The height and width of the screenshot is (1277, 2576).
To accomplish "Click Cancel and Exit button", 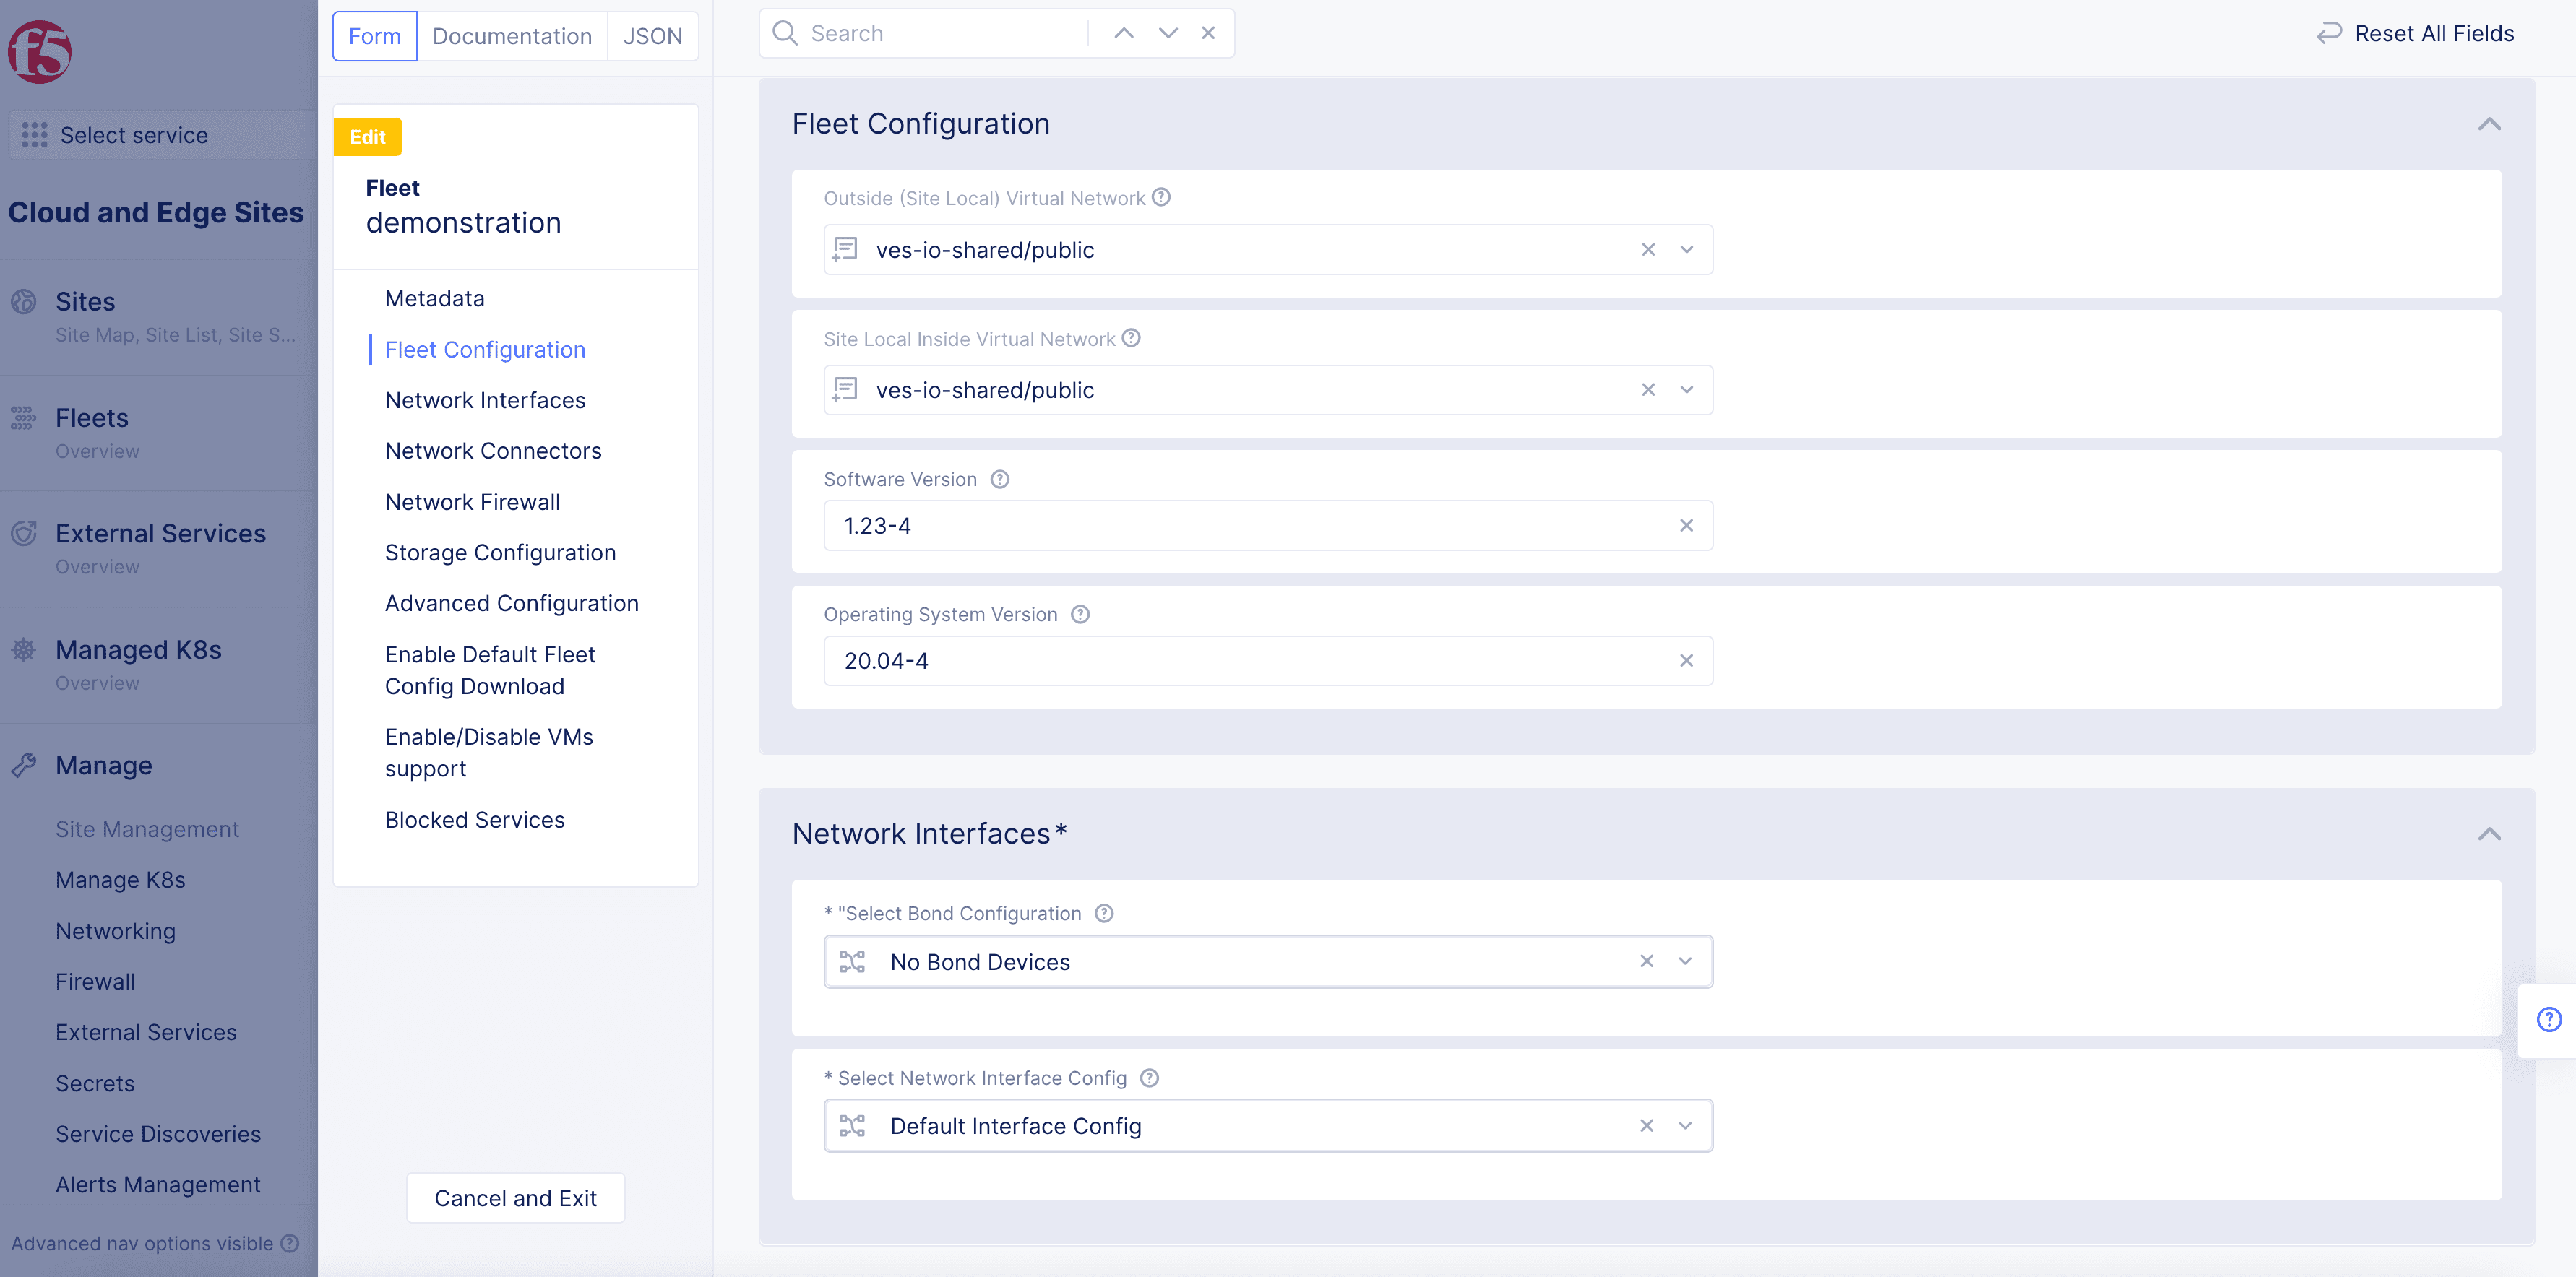I will point(515,1198).
